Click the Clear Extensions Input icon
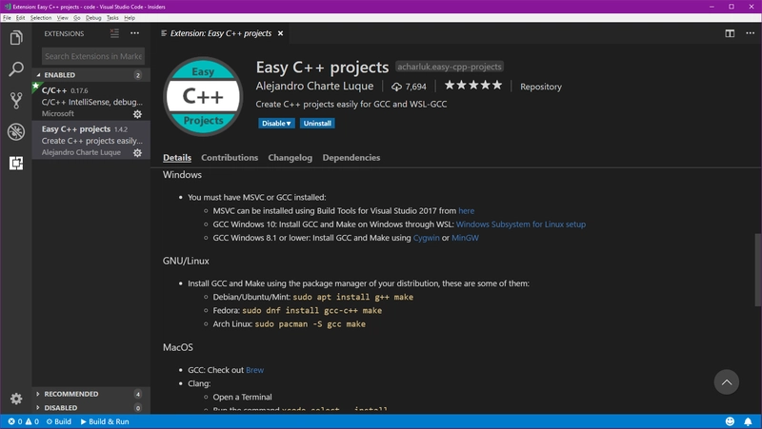Screen dimensions: 762x429 click(114, 33)
